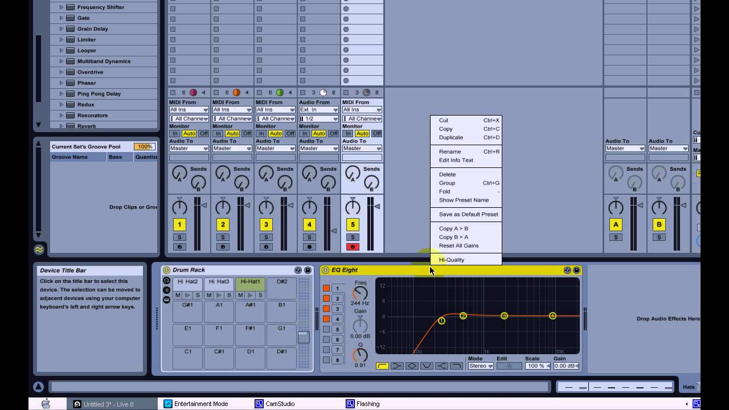Click Groove Pool amount 100% field
This screenshot has height=410, width=729.
coord(145,147)
